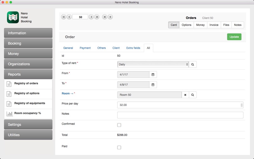Go to the first record

click(63, 17)
